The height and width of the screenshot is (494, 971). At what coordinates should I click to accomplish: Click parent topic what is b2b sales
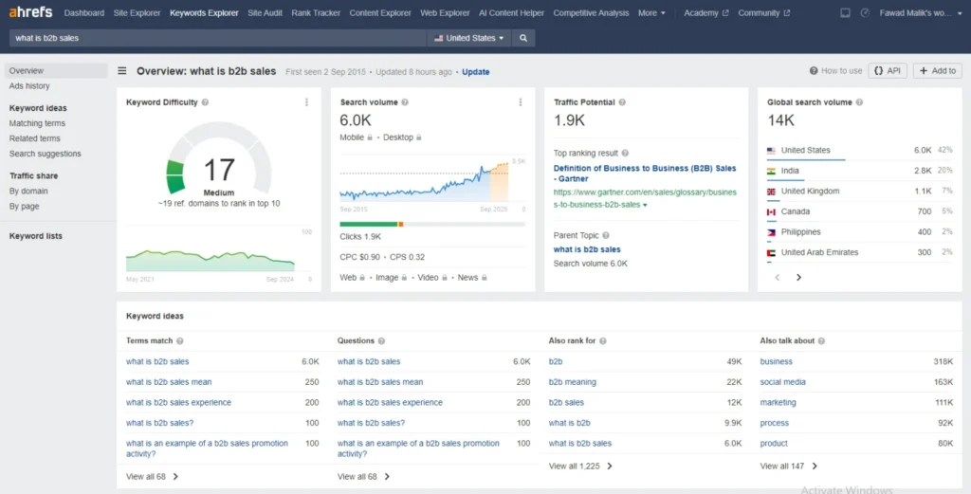click(x=587, y=249)
